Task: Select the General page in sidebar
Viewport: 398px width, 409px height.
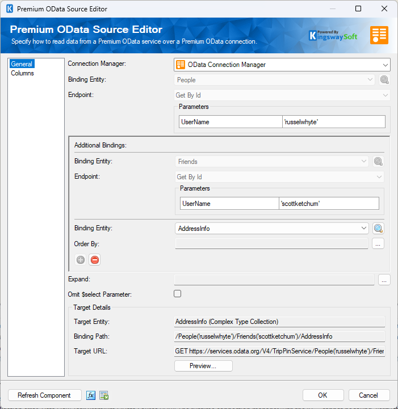Action: click(x=22, y=64)
